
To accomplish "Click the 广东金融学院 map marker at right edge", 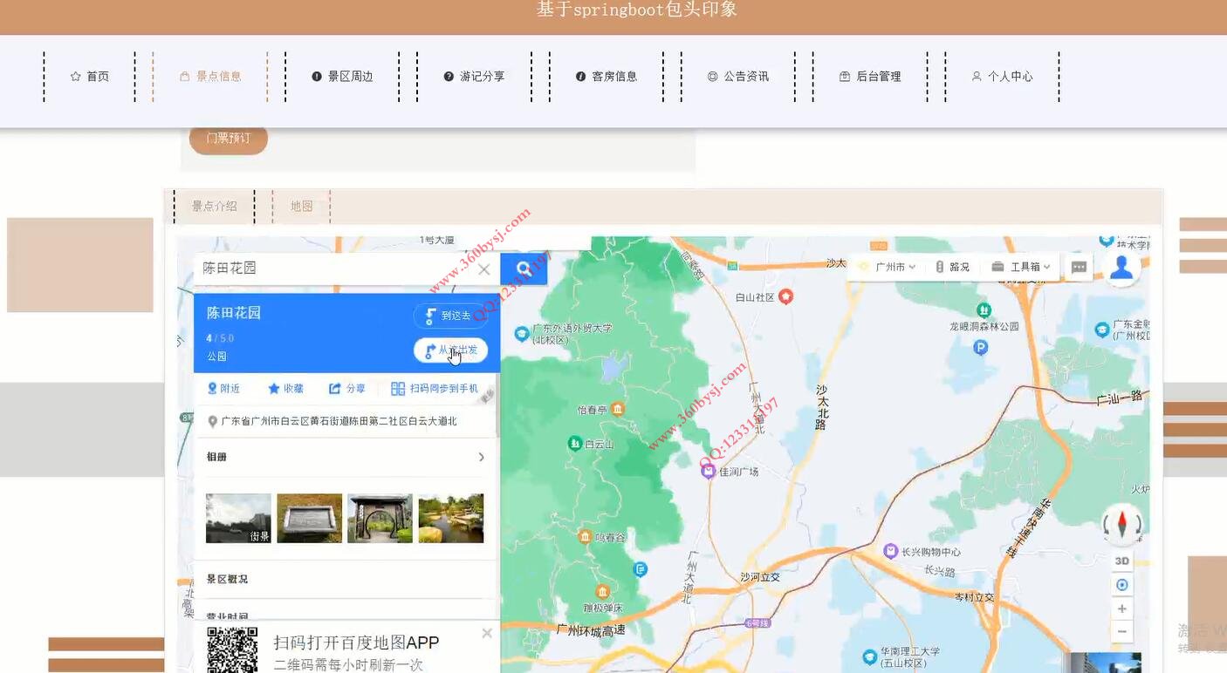I will pos(1102,330).
